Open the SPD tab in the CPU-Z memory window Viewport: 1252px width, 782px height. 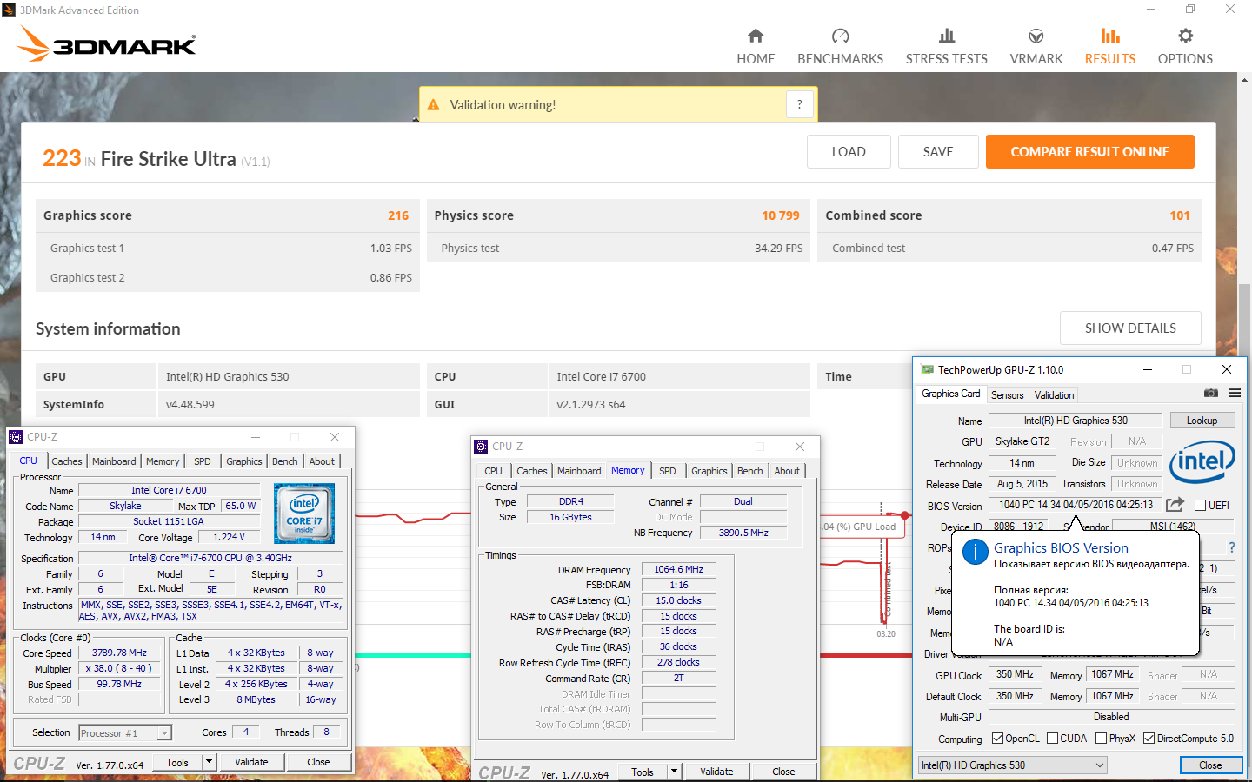[x=667, y=471]
